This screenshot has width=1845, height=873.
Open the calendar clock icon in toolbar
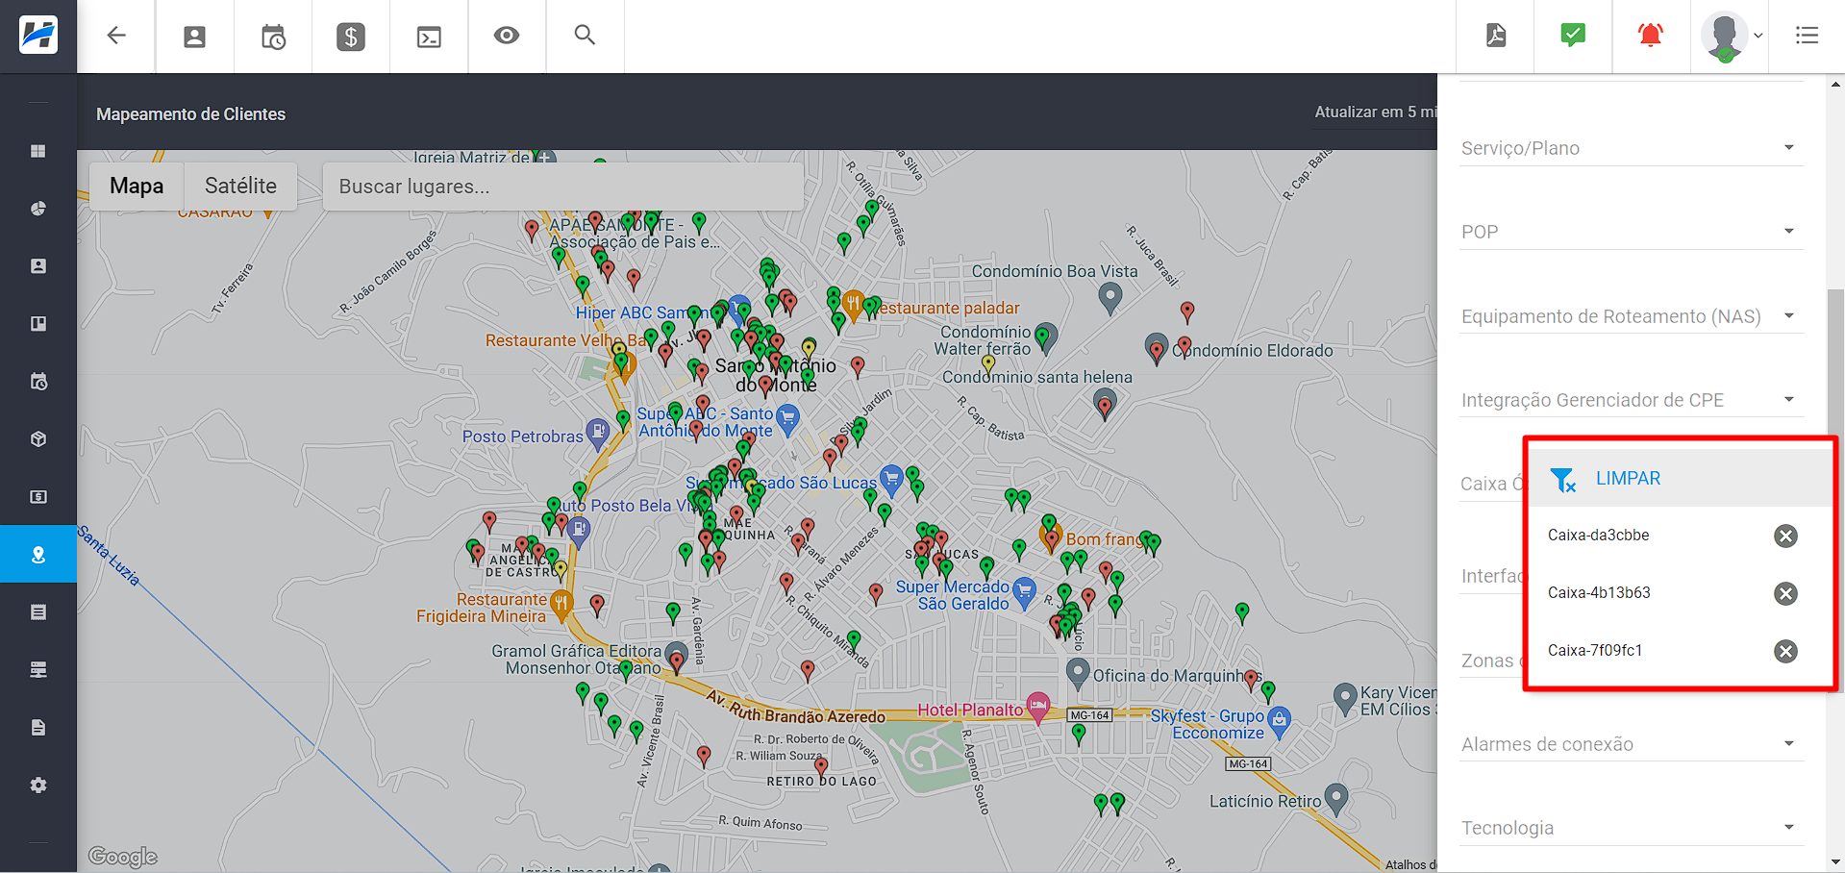(273, 37)
